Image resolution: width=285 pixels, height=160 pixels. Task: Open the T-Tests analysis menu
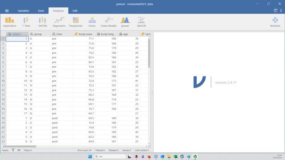point(26,22)
